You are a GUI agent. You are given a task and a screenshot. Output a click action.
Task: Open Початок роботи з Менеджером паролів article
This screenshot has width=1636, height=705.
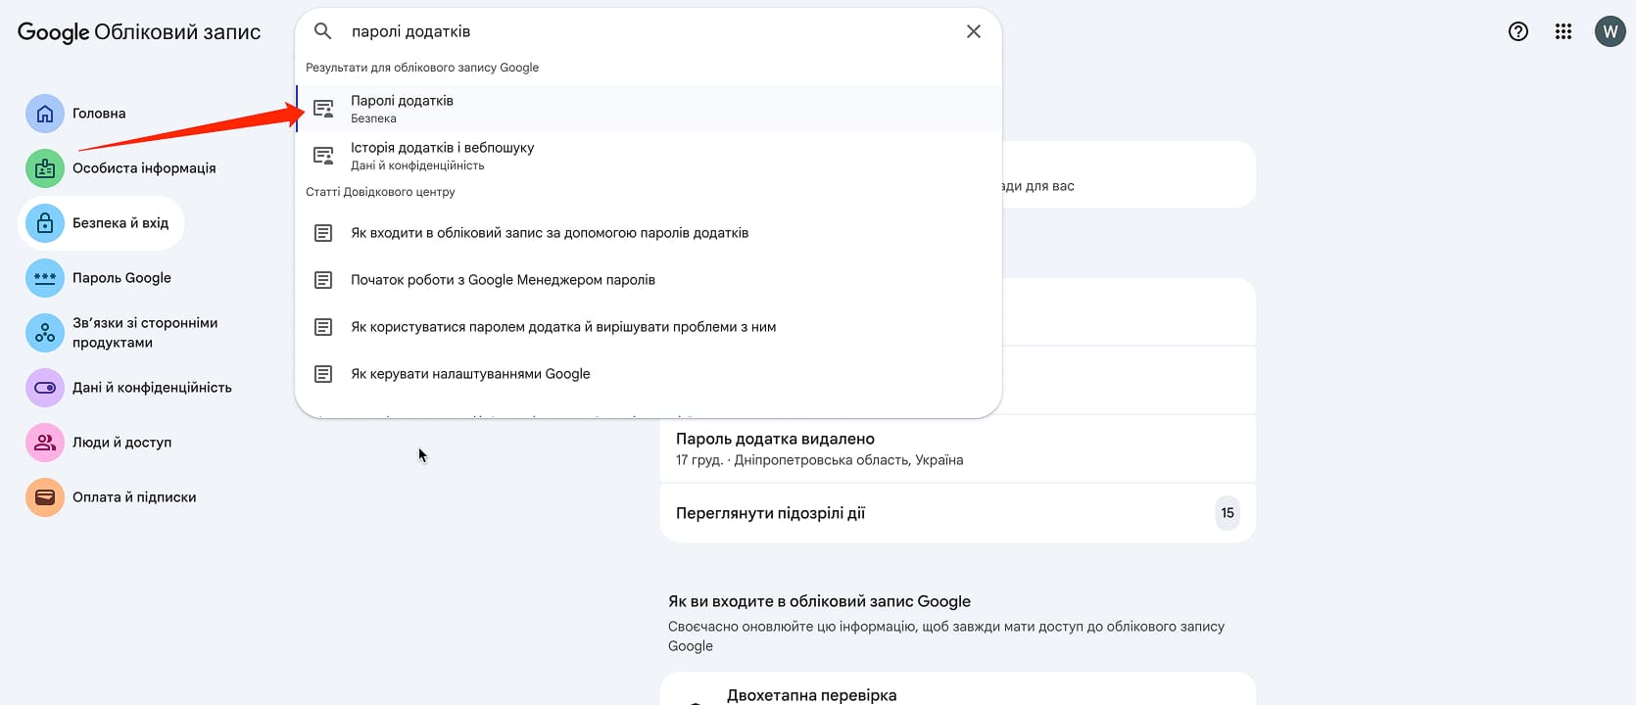coord(503,280)
